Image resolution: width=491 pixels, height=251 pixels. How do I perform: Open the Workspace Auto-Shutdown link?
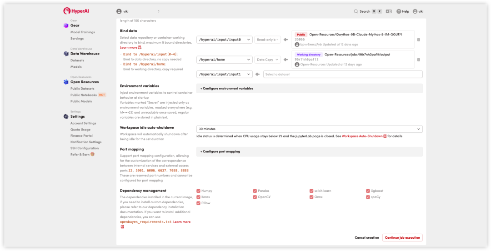[362, 136]
